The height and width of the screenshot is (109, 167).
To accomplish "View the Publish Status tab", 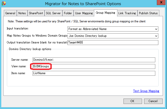I will 148,13.
